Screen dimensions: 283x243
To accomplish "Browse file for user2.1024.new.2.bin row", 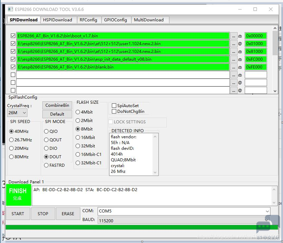I will (x=234, y=52).
